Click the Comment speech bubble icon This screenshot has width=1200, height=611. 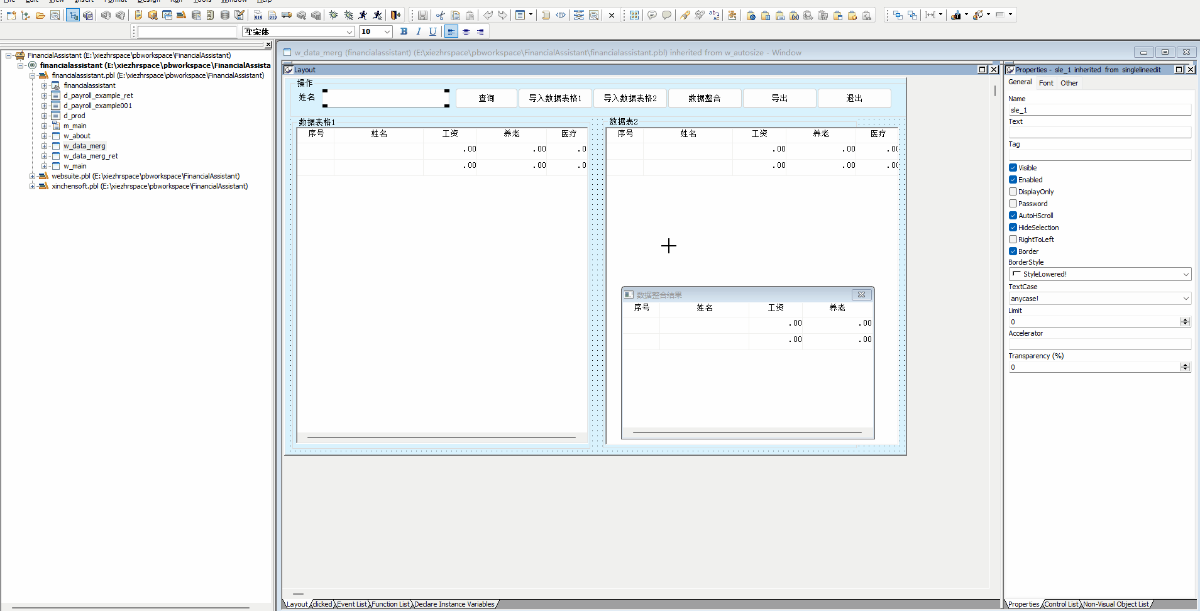point(652,15)
